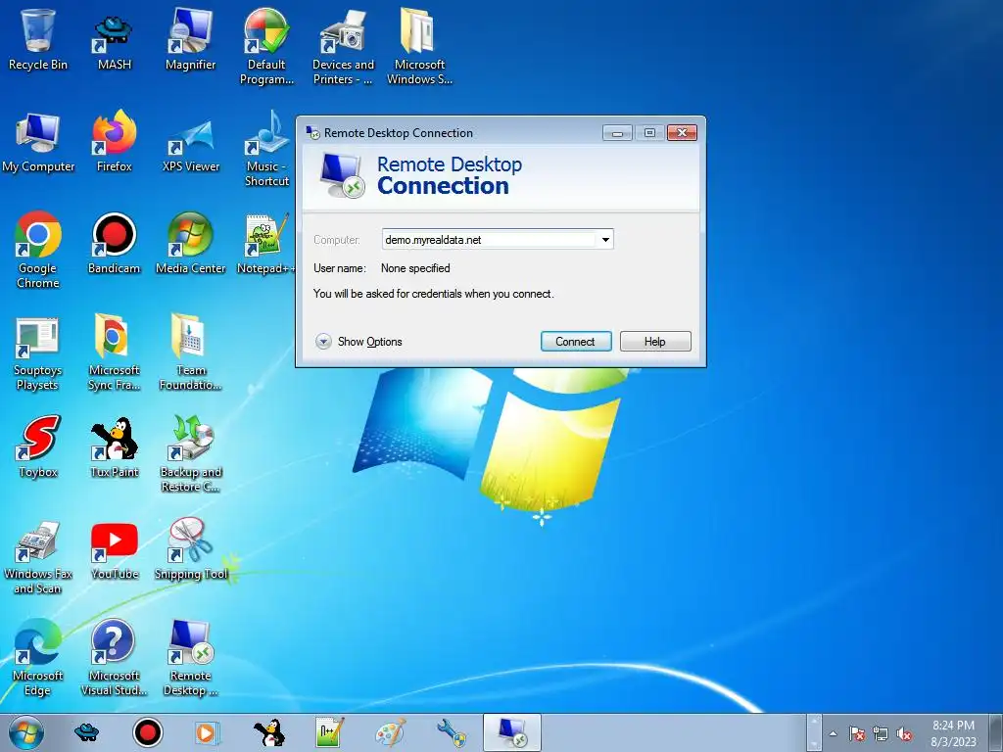Viewport: 1003px width, 752px height.
Task: Select the Google Chrome desktop icon
Action: 38,250
